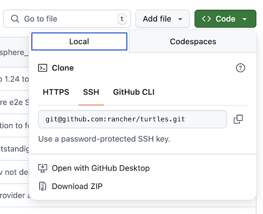The image size is (263, 214).
Task: Click the git@github.com:rancher/turtles.git URL field
Action: pyautogui.click(x=133, y=119)
